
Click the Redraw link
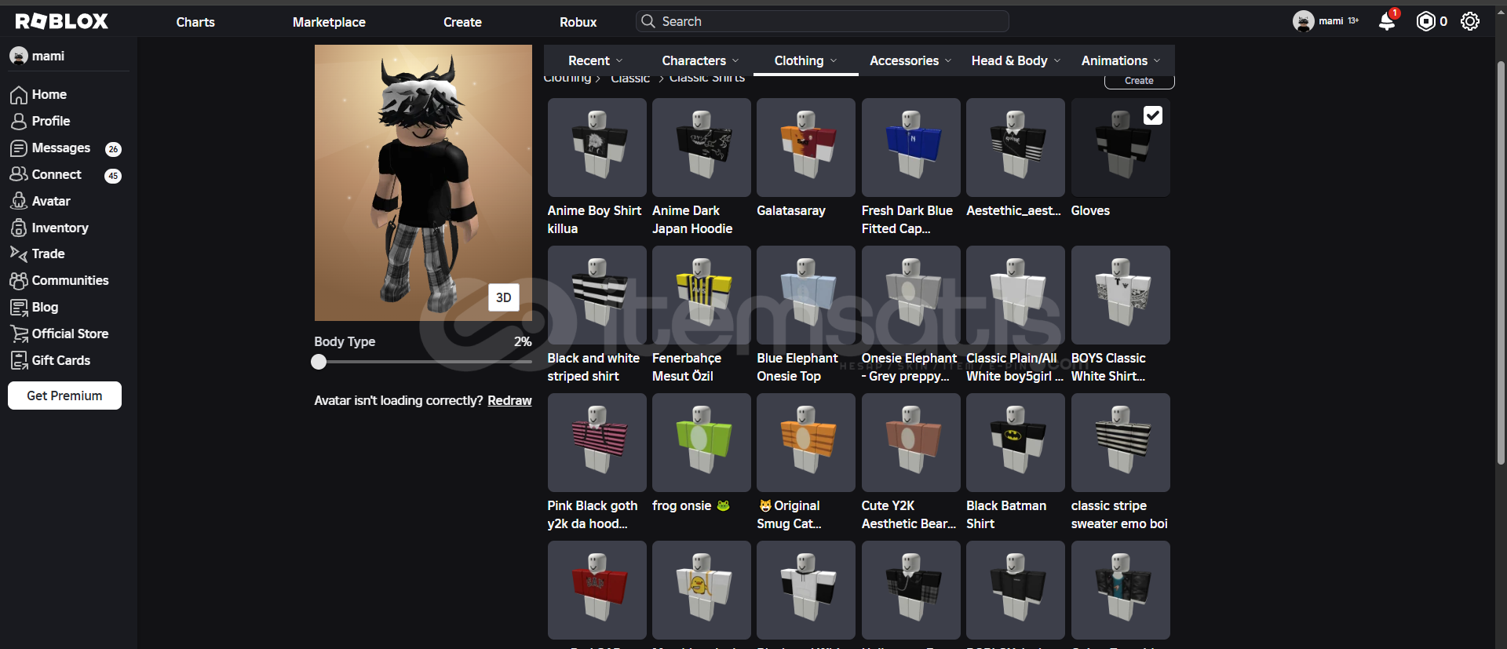click(509, 400)
